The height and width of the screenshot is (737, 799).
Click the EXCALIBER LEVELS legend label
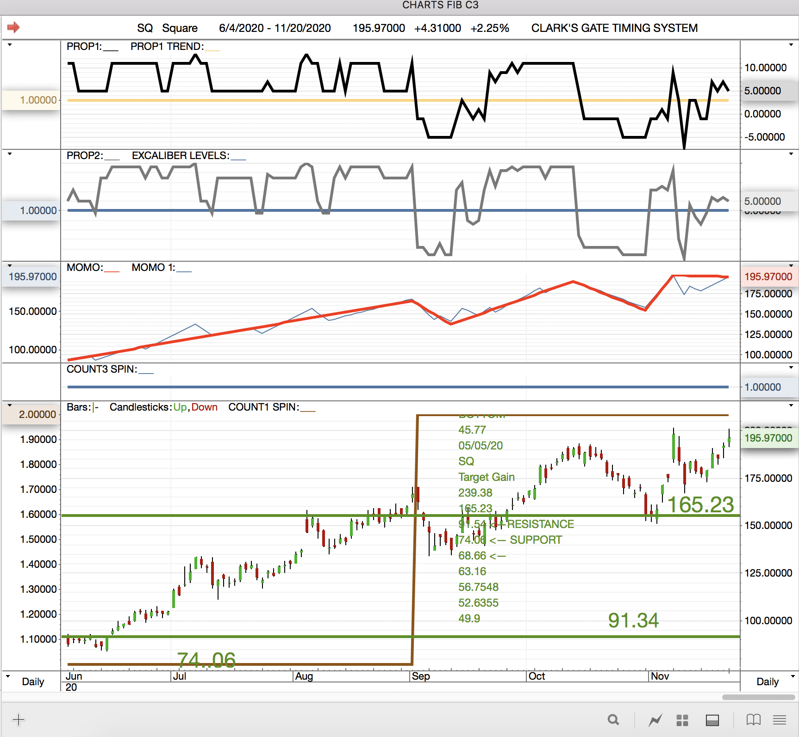click(181, 156)
